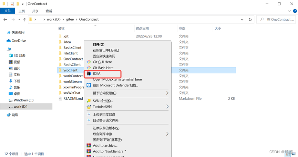Expand the ribbon with the chevron

[289, 11]
